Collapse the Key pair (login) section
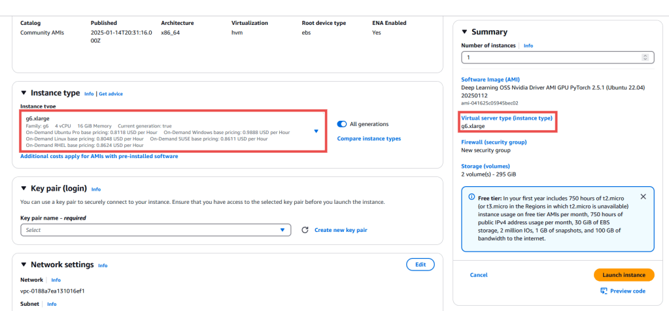Screen dimensions: 669x311 click(x=24, y=189)
